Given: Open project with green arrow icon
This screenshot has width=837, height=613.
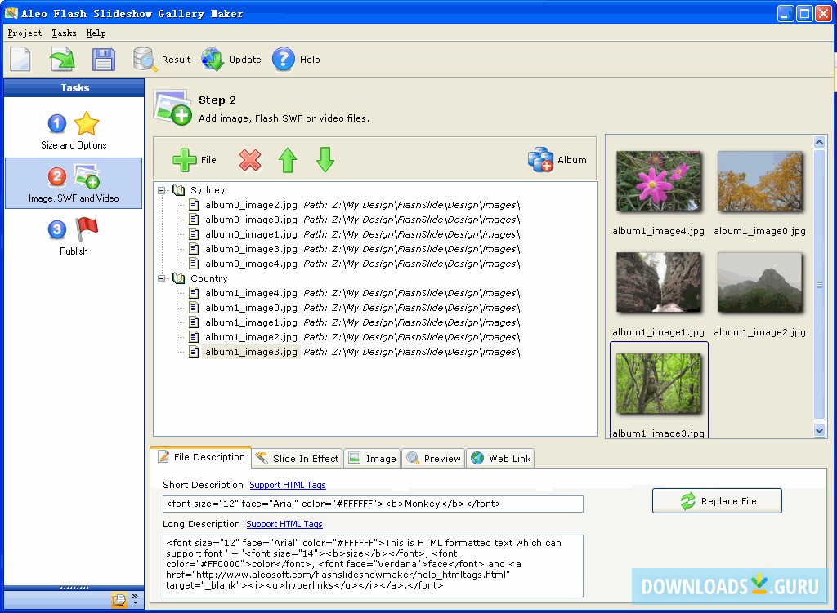Looking at the screenshot, I should coord(62,59).
